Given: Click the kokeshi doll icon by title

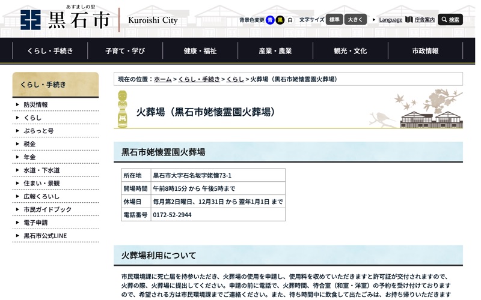Looking at the screenshot, I should [123, 109].
